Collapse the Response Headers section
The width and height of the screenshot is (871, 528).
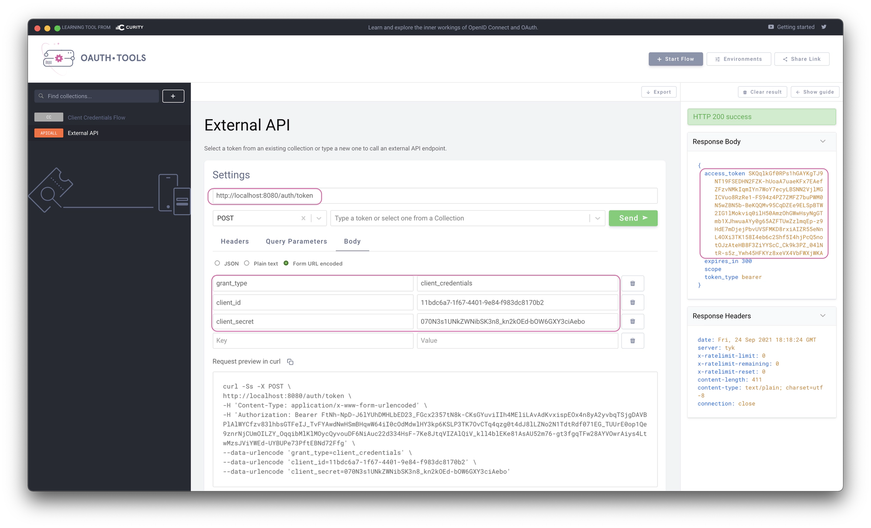point(823,316)
